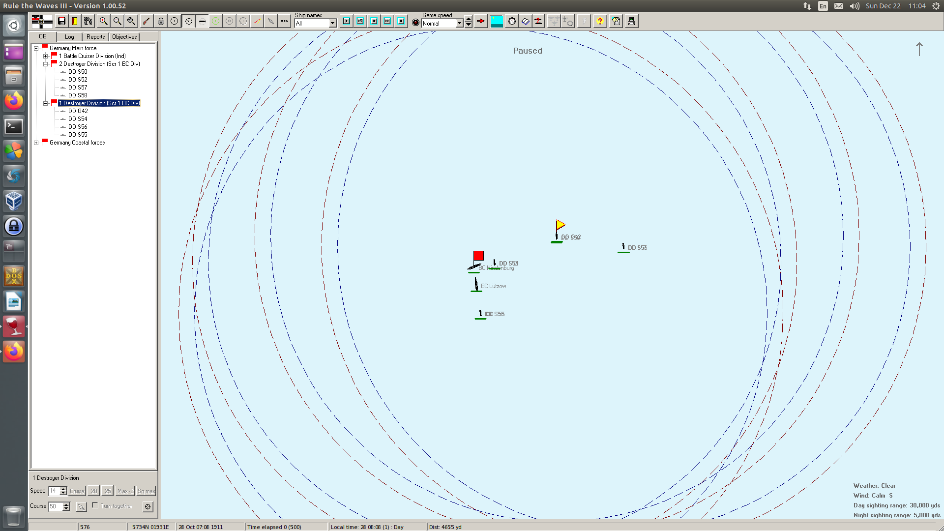The image size is (944, 531).
Task: Click the red-yellow line toolbar icon
Action: [x=257, y=21]
